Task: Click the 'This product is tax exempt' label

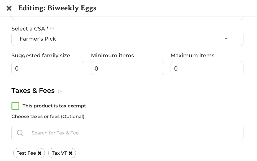Action: click(54, 106)
